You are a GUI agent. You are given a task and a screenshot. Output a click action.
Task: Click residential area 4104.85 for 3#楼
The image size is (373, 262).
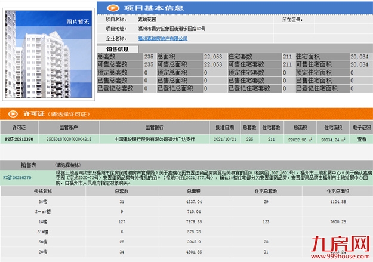[338, 202]
